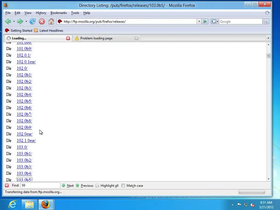The height and width of the screenshot is (210, 280).
Task: Open the Edit menu
Action: click(17, 13)
